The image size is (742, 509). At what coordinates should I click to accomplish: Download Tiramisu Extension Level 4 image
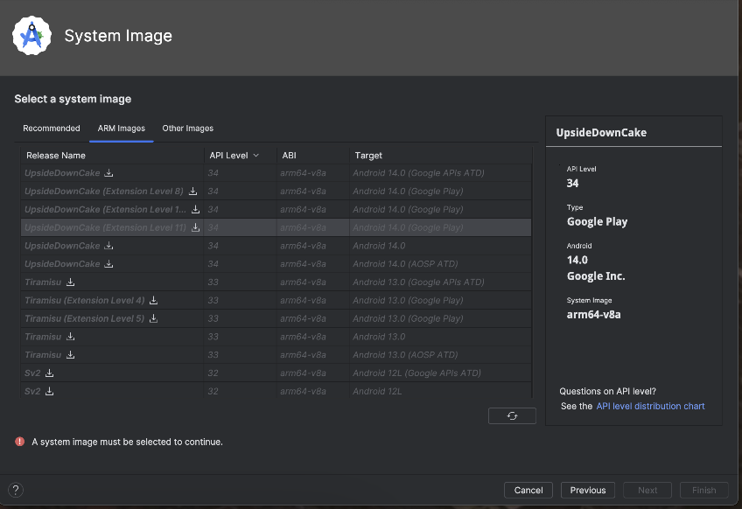[x=153, y=301]
